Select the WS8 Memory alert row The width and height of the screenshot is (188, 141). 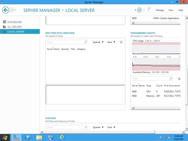pyautogui.click(x=156, y=96)
